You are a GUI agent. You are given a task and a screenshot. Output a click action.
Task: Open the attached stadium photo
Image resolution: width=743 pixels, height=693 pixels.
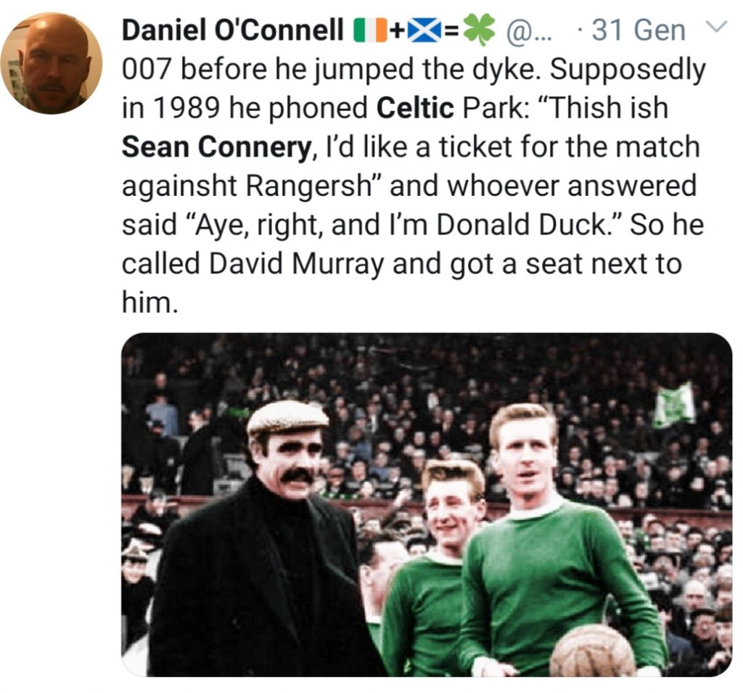(427, 504)
